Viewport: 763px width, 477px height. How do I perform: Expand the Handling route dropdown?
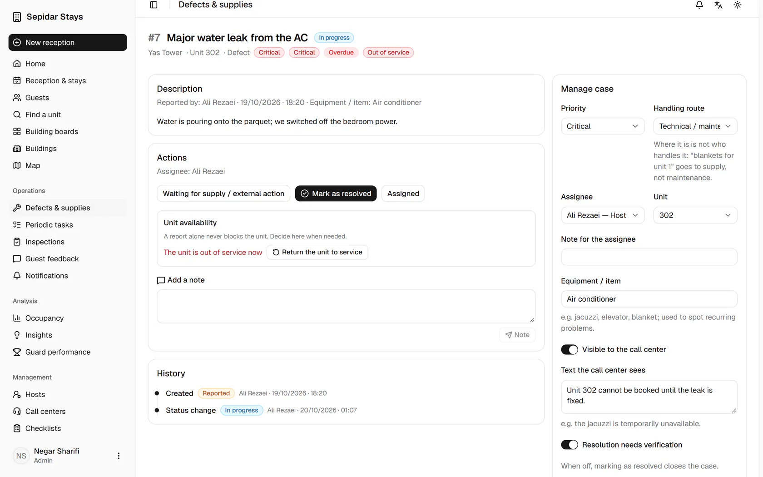coord(695,126)
